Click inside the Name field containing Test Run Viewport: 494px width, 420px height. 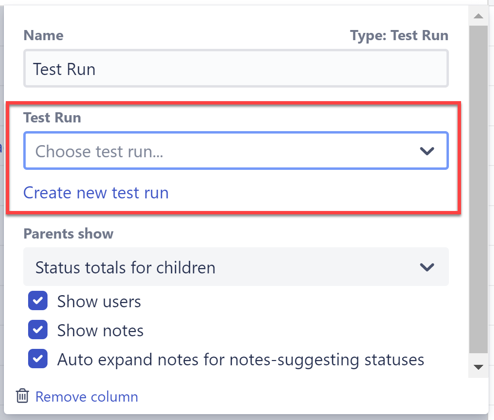pos(236,68)
